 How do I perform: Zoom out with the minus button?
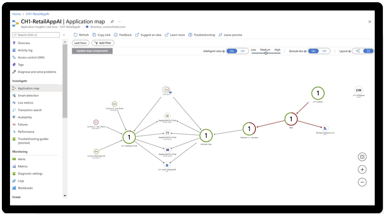(x=362, y=182)
